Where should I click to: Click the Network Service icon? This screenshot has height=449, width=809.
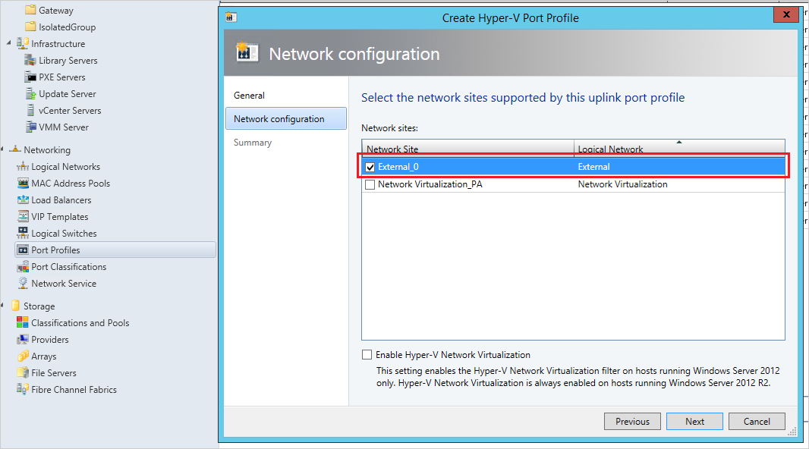pyautogui.click(x=23, y=283)
